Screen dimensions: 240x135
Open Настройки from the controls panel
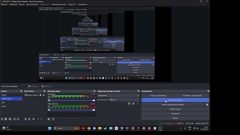click(x=175, y=114)
